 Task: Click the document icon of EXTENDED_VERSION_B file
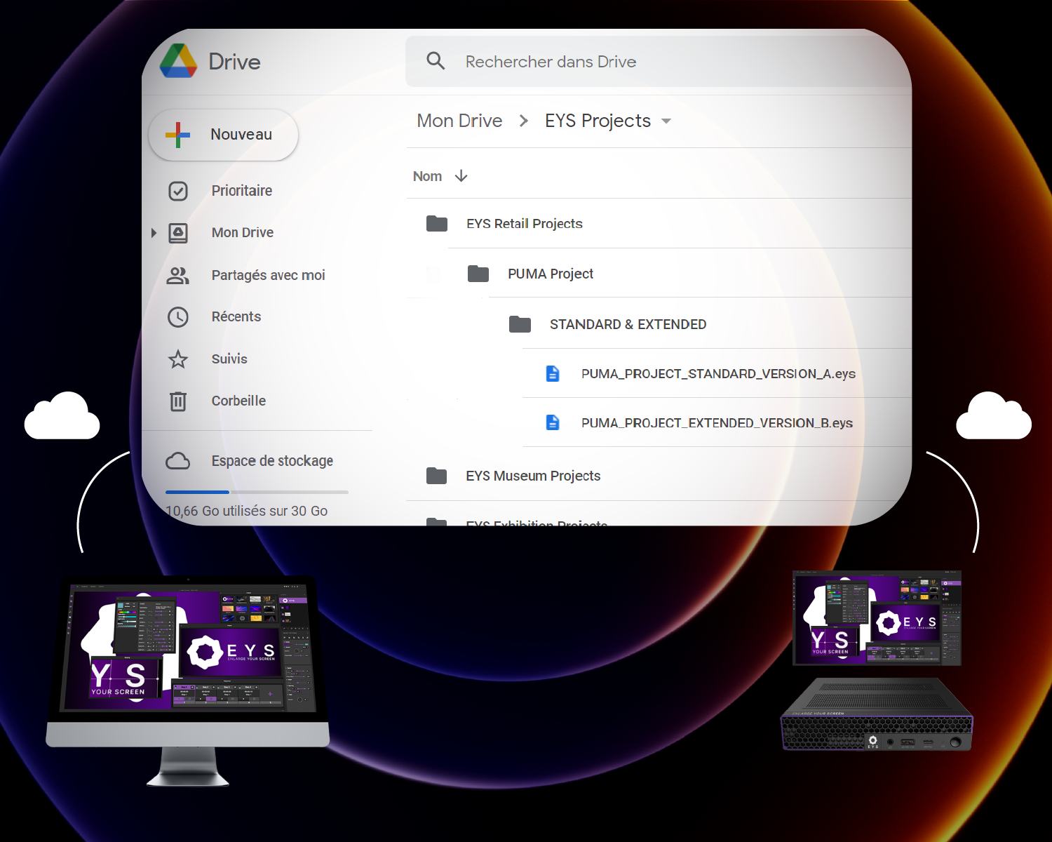tap(553, 422)
